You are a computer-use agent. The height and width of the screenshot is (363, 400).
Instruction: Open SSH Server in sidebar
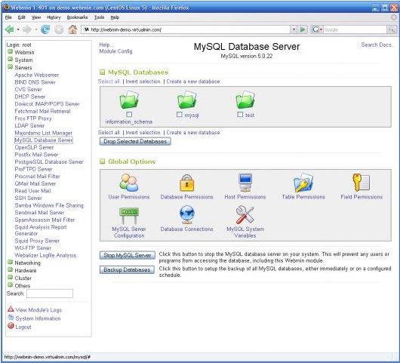[x=29, y=198]
